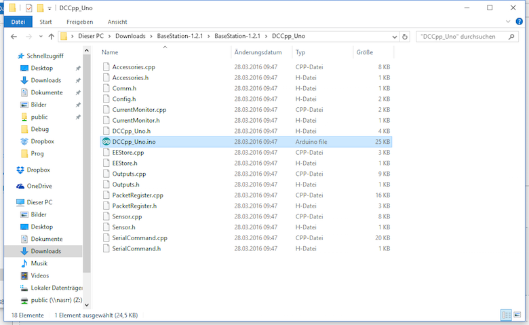Open OneDrive in the sidebar
Image resolution: width=529 pixels, height=325 pixels.
coord(41,186)
